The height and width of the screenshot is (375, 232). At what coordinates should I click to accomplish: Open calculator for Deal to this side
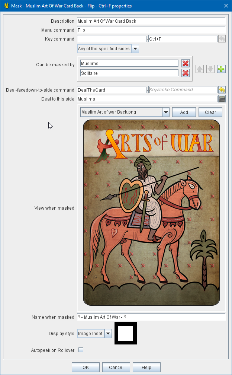[x=222, y=99]
